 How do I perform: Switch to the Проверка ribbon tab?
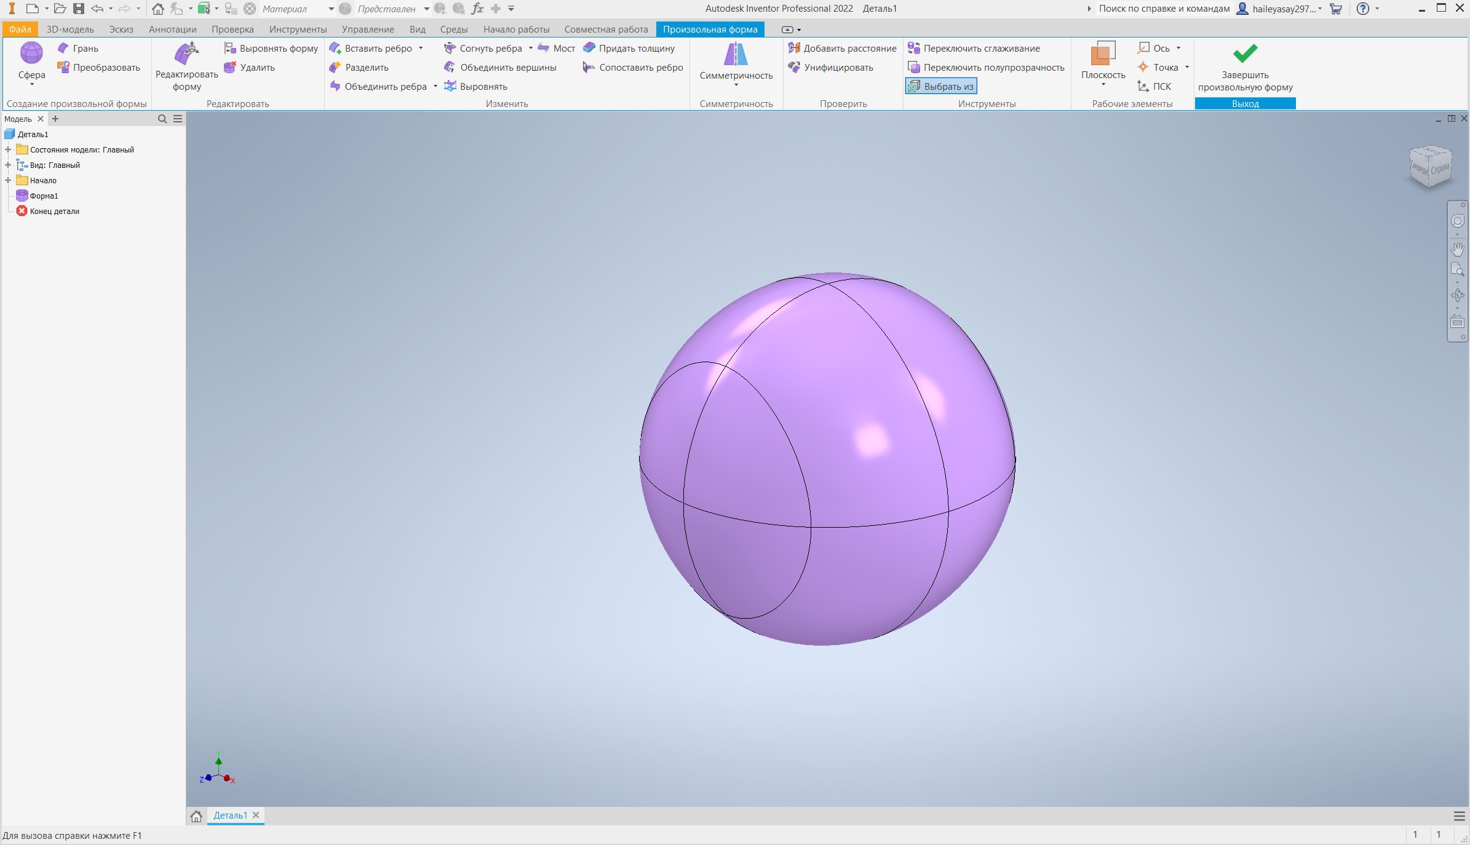point(232,29)
